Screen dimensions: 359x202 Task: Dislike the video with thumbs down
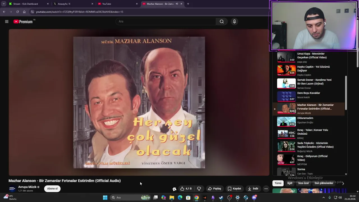coord(199,189)
